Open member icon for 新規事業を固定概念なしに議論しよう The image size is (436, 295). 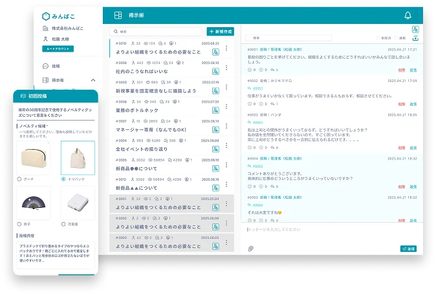click(x=215, y=91)
